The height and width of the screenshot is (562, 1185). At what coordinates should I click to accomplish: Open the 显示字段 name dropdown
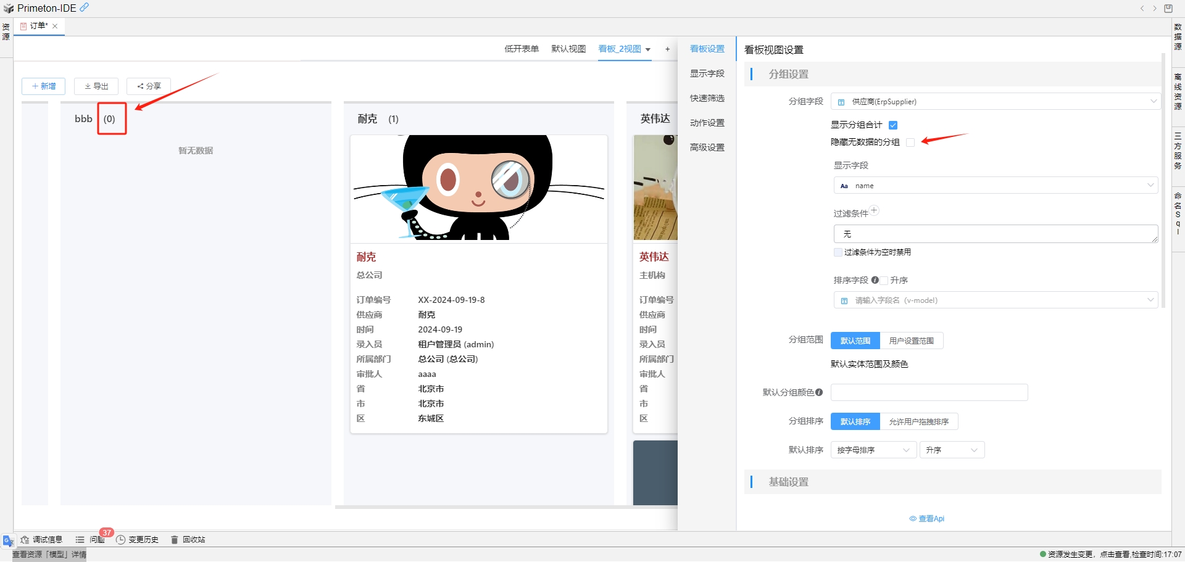click(995, 186)
